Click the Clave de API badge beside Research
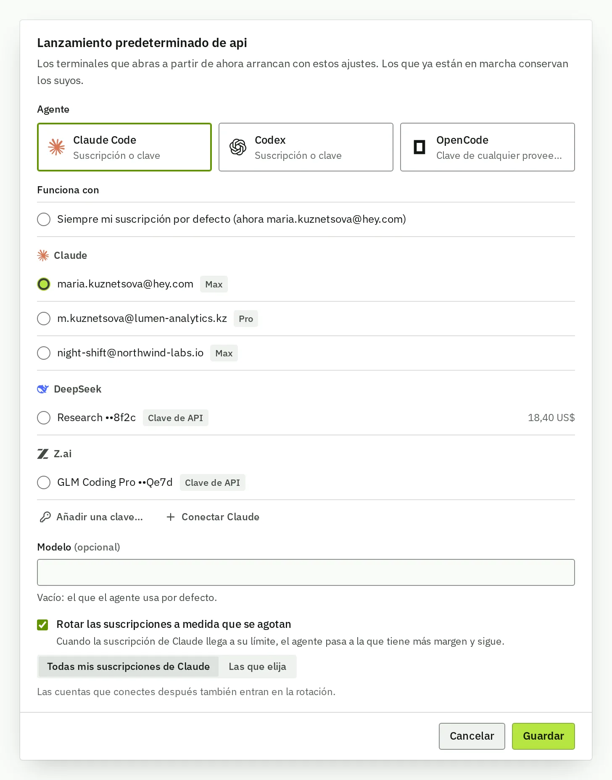The image size is (612, 780). 176,418
